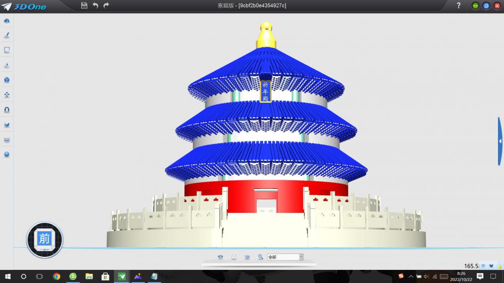Switch to 3DOne app on taskbar
The width and height of the screenshot is (504, 283).
click(122, 276)
